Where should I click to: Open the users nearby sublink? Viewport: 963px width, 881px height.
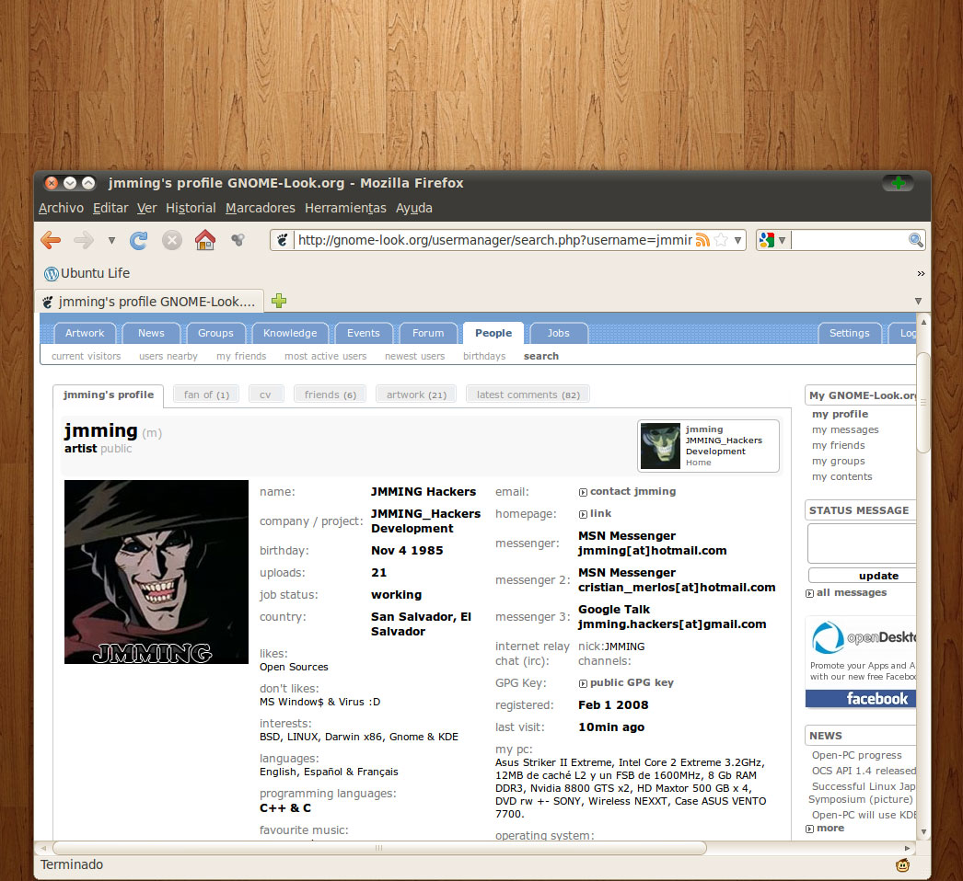[x=168, y=356]
